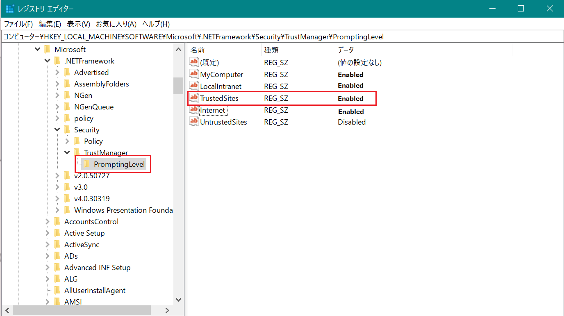Click REG_SZ type in the Internet row
The width and height of the screenshot is (564, 316).
(276, 110)
